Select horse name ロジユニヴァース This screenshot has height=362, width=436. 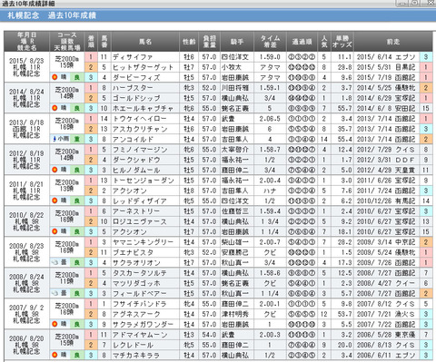coord(140,221)
